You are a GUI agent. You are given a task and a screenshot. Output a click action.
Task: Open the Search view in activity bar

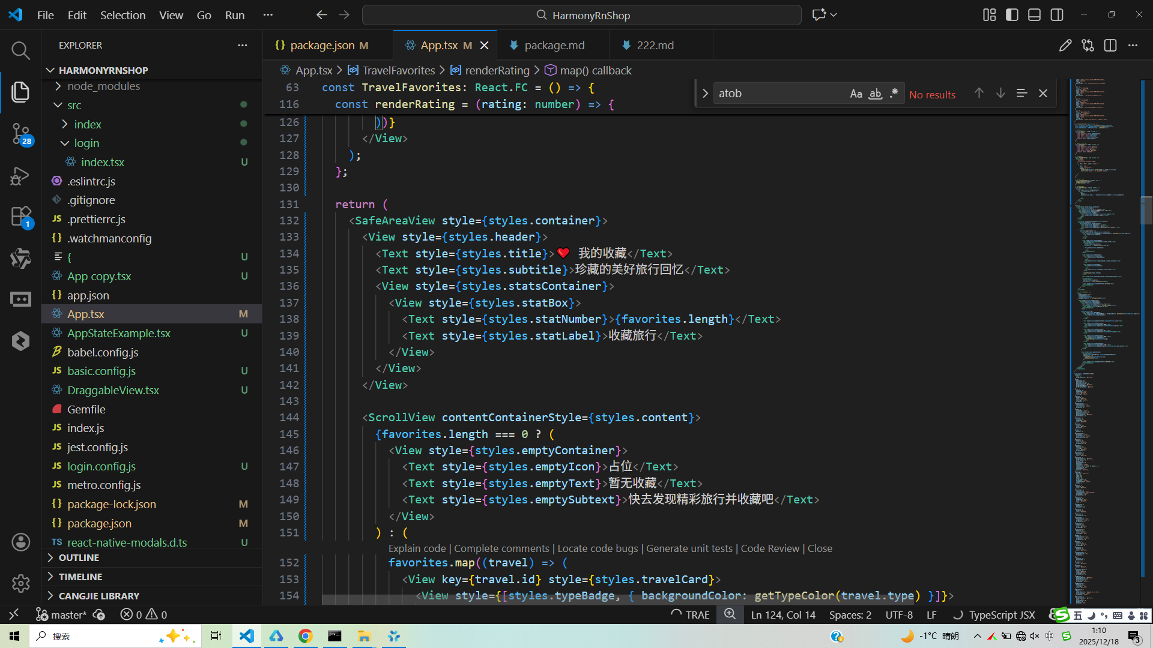tap(20, 50)
